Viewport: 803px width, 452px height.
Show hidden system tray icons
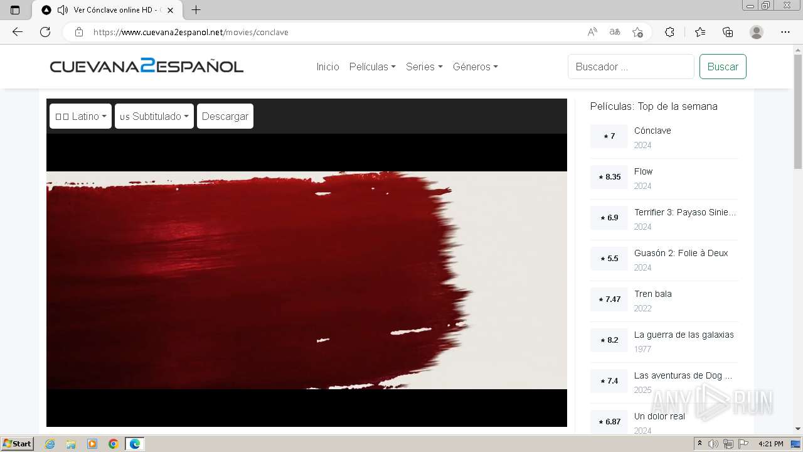pyautogui.click(x=700, y=444)
